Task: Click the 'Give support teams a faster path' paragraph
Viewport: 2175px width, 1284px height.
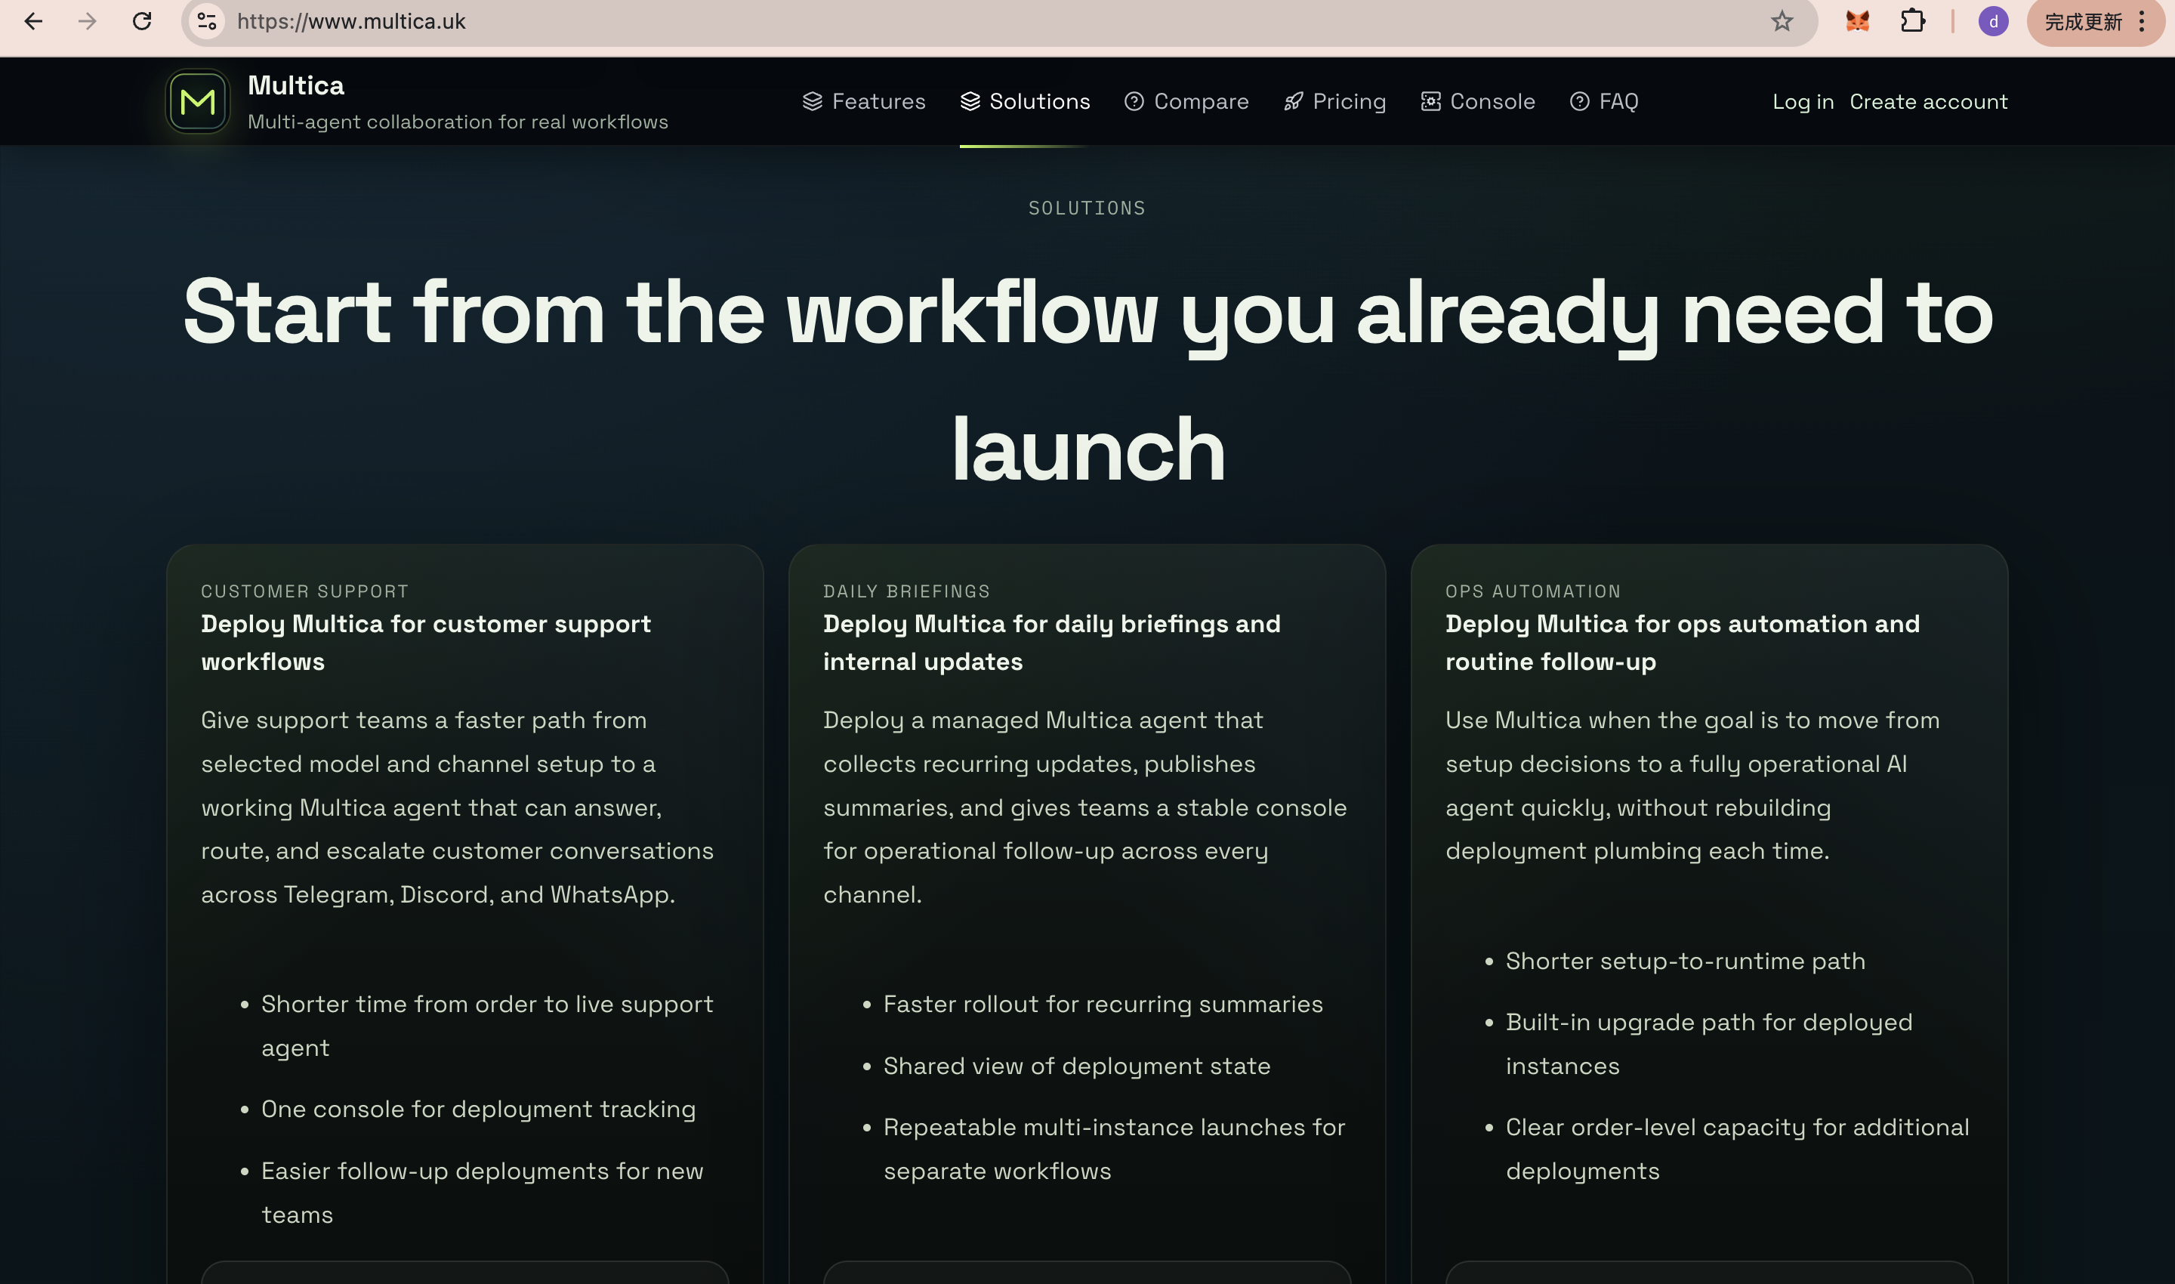Action: (x=457, y=807)
